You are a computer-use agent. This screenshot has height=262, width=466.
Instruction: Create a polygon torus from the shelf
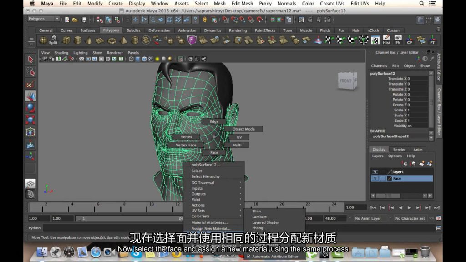pos(112,40)
